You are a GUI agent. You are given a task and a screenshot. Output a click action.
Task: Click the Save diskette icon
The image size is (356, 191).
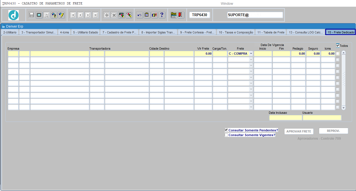click(x=32, y=15)
